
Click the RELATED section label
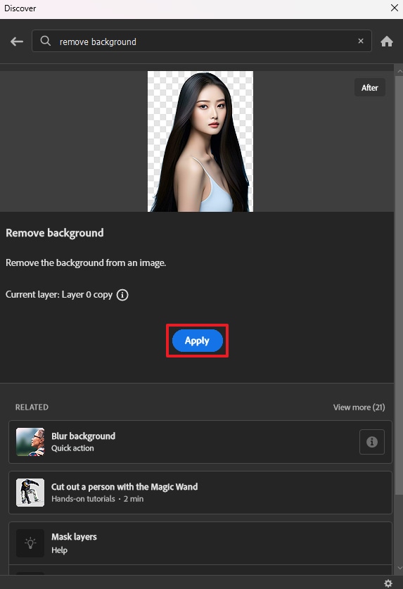[x=32, y=407]
